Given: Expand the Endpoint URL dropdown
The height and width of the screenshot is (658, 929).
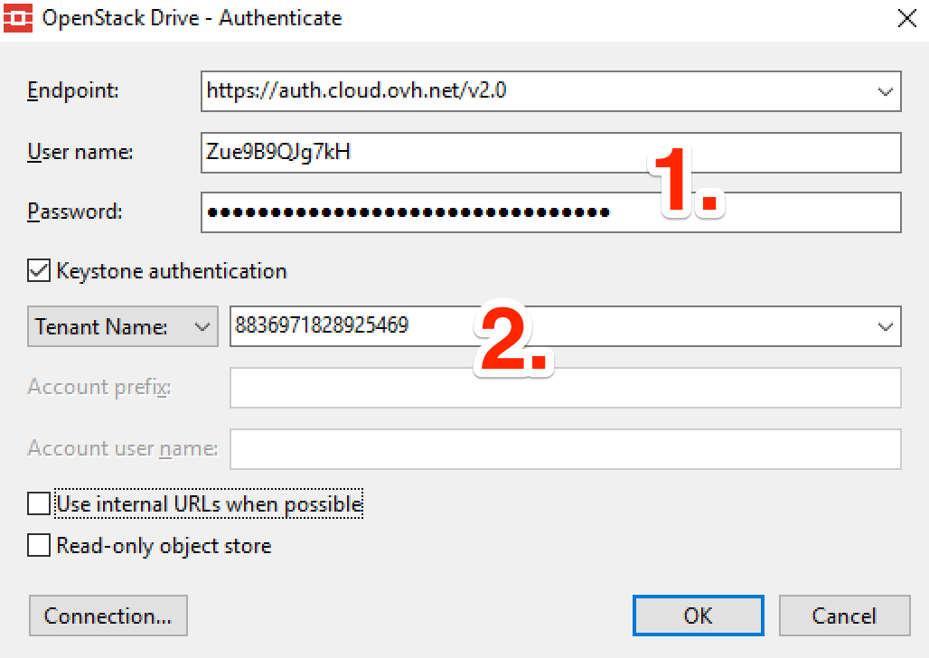Looking at the screenshot, I should click(887, 91).
